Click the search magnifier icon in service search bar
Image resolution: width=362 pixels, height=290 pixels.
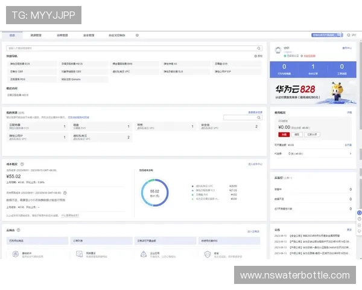tap(259, 48)
